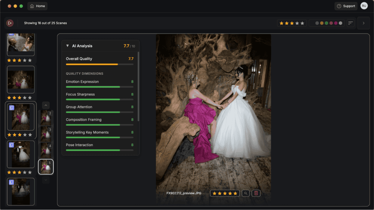The image size is (374, 210).
Task: Click the Support button
Action: 346,6
